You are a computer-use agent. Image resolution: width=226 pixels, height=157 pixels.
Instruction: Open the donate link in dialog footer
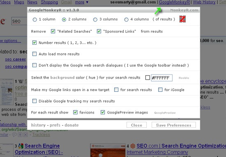pyautogui.click(x=71, y=125)
